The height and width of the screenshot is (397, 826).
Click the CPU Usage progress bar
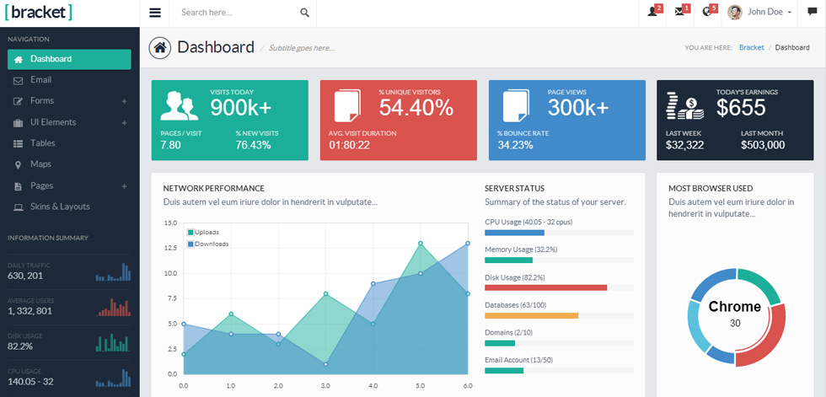(559, 232)
